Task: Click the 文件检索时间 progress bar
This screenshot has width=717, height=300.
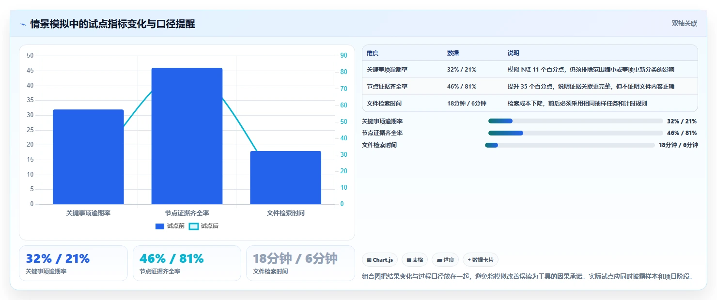Action: [x=570, y=145]
